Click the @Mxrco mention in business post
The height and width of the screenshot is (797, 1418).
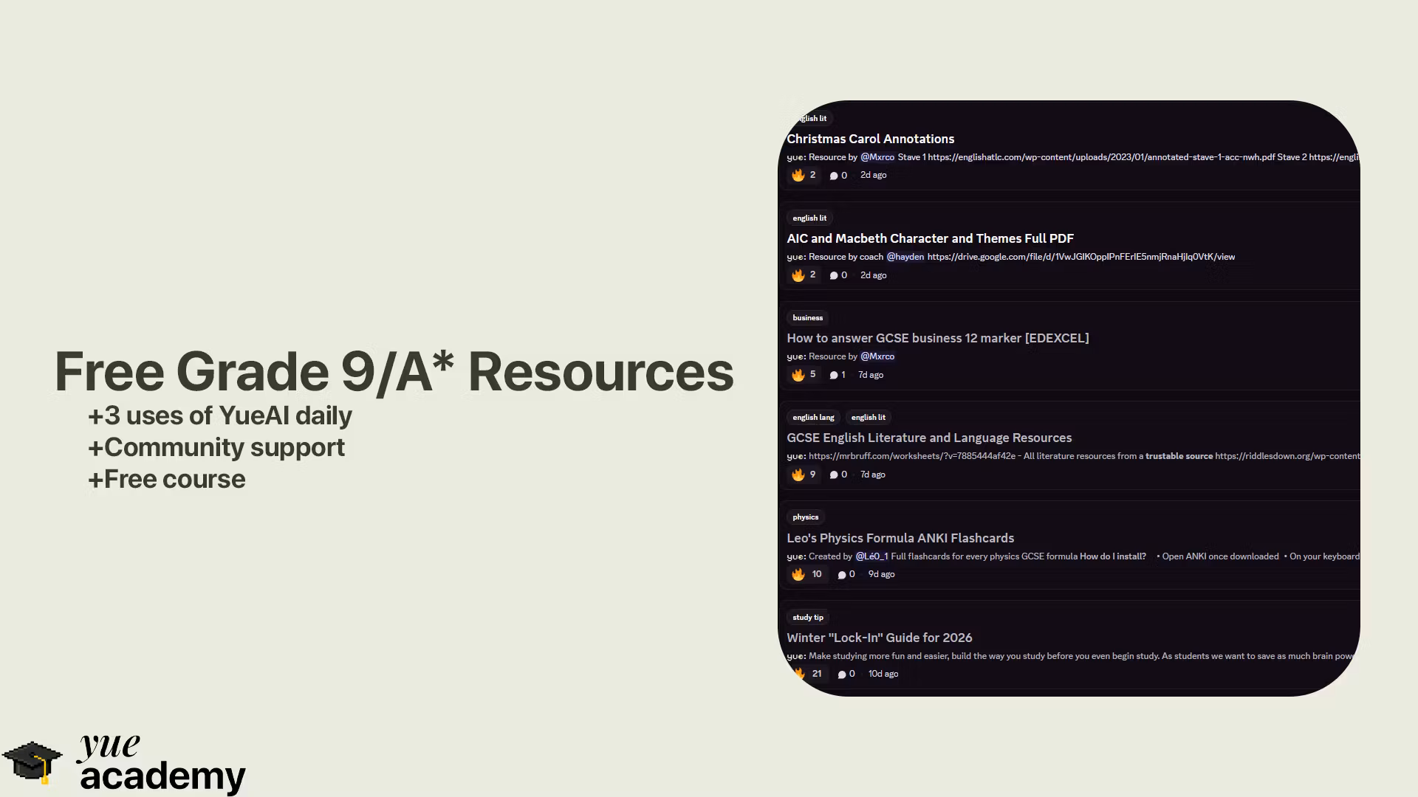point(877,356)
